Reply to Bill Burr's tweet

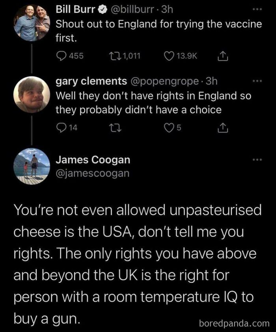[x=62, y=56]
